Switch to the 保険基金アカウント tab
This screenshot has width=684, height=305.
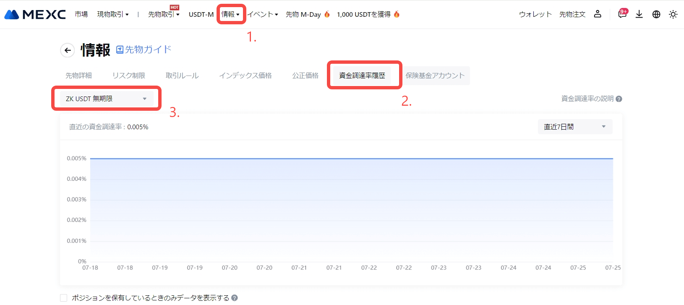click(x=435, y=76)
